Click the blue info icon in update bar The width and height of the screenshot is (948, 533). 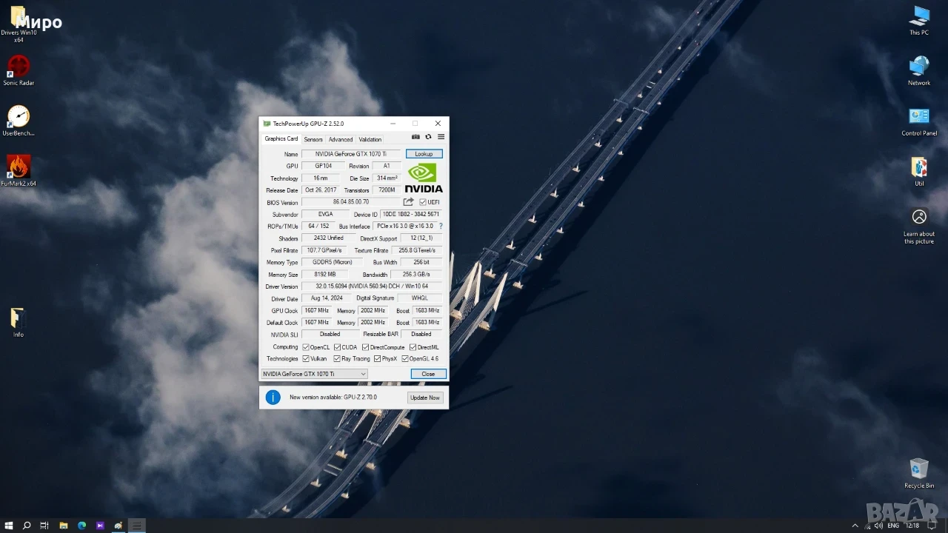[x=273, y=398]
